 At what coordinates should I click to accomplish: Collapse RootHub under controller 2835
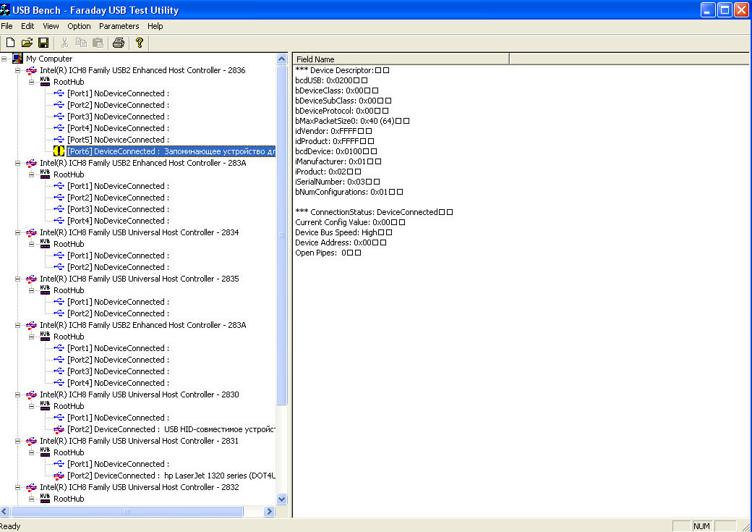32,290
